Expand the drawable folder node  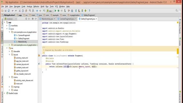(x=9, y=51)
